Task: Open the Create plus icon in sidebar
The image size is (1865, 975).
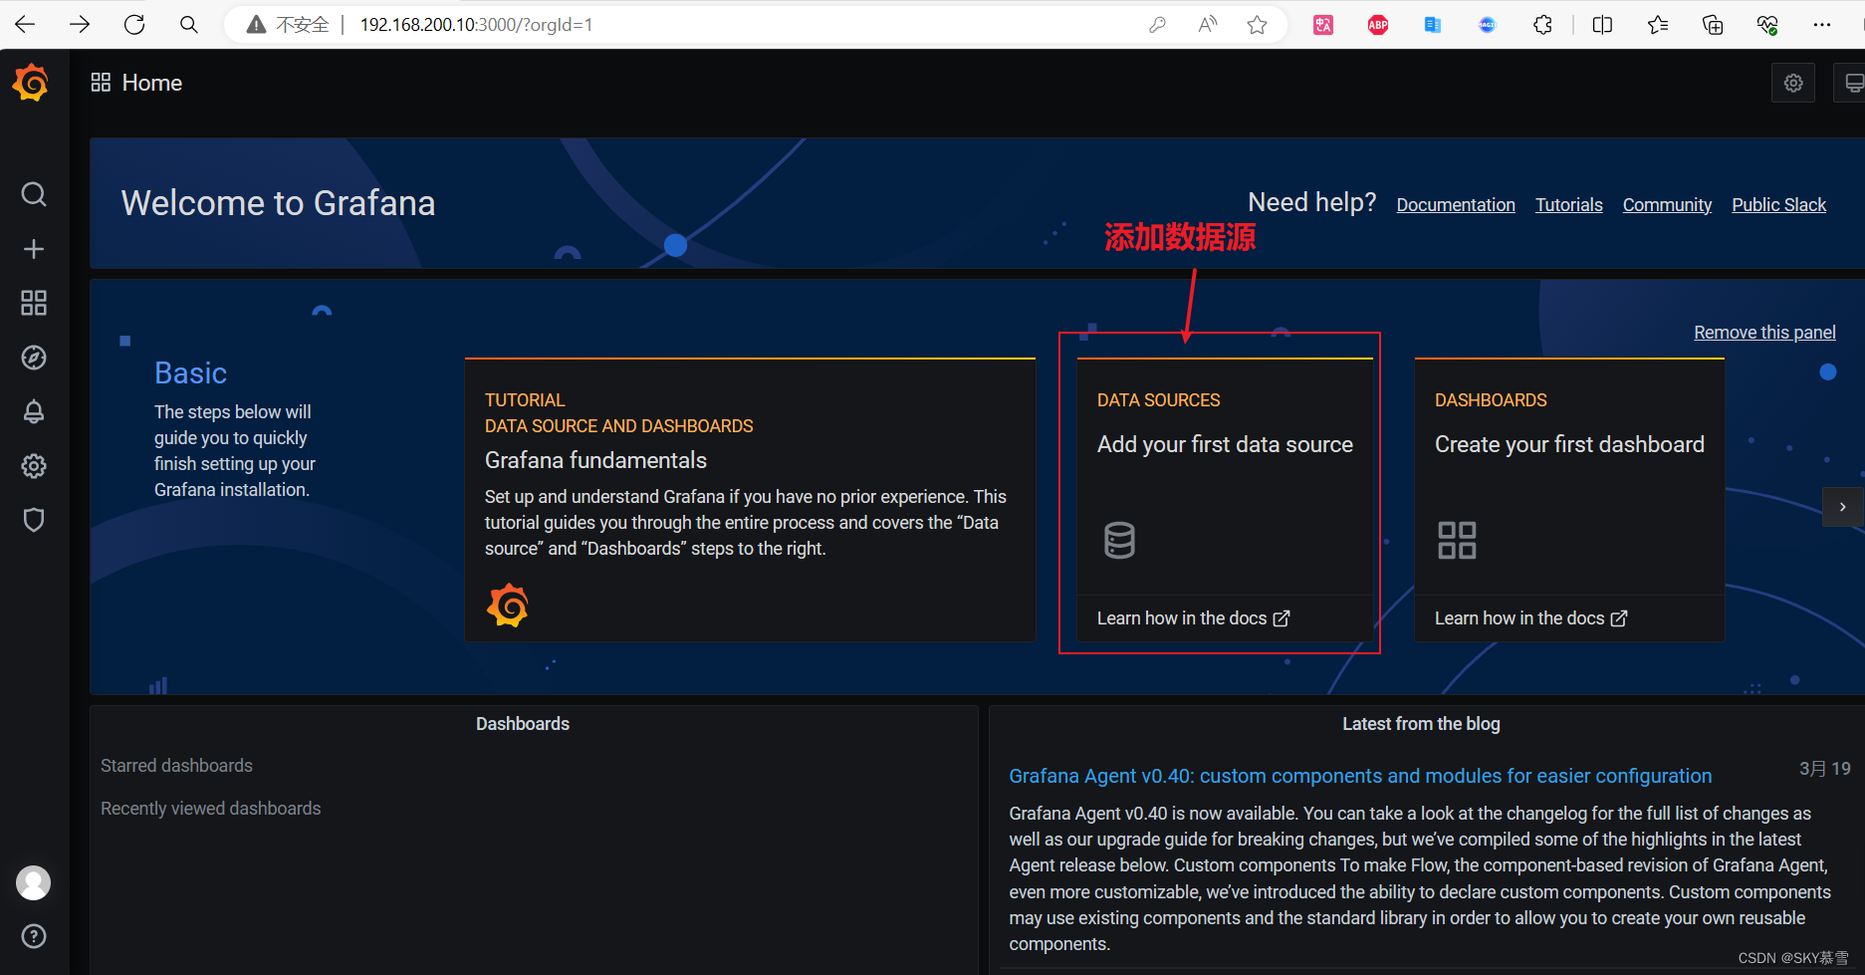Action: [x=34, y=249]
